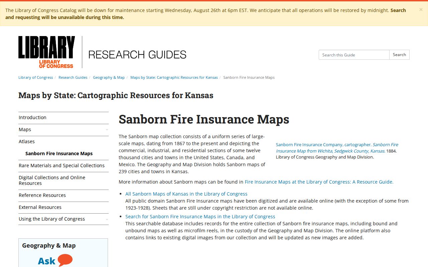Select Sanborn Fire Insurance Maps sidebar item
This screenshot has width=428, height=267.
(59, 154)
